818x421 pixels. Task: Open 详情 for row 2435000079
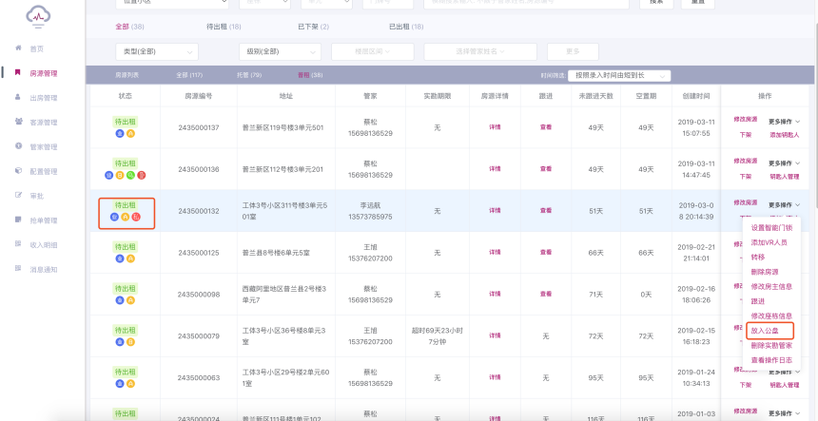click(495, 335)
